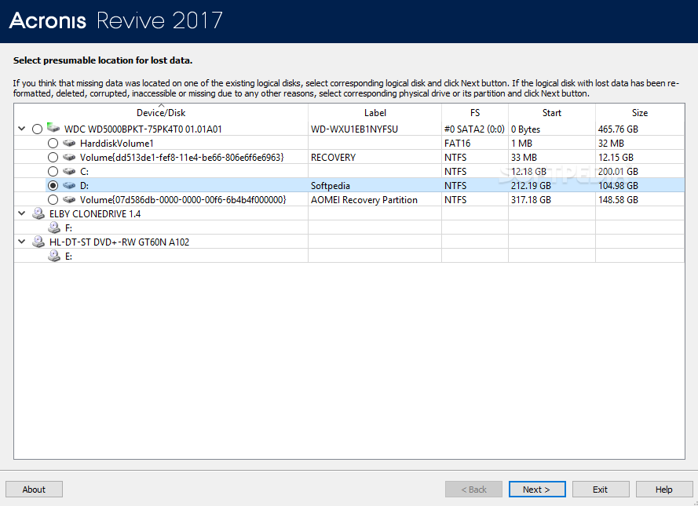Click the HL-DT-ST DVD drive icon

[x=38, y=242]
